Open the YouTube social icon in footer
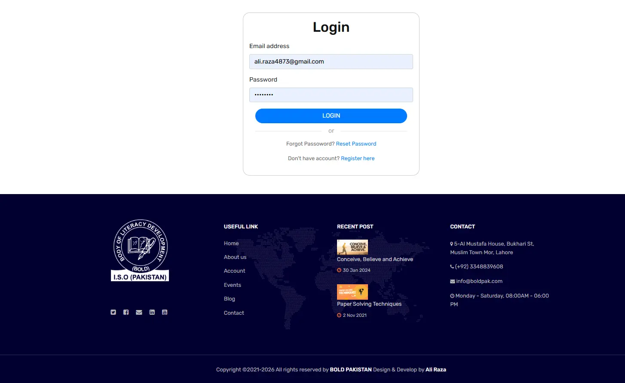 click(165, 312)
